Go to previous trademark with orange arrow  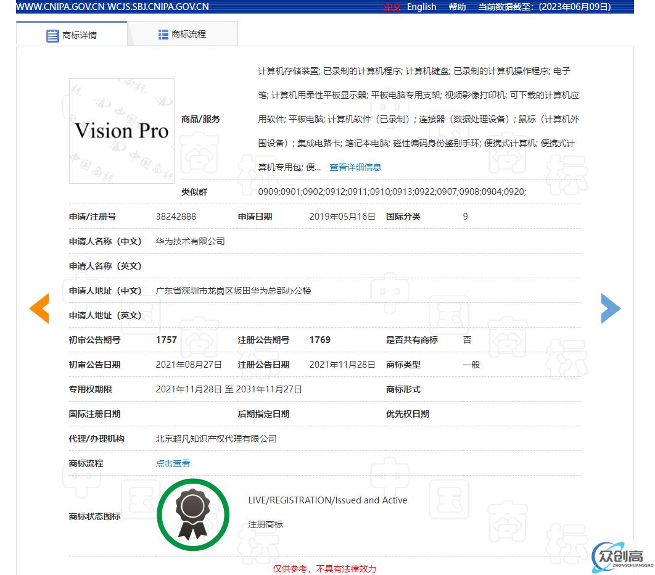click(39, 308)
